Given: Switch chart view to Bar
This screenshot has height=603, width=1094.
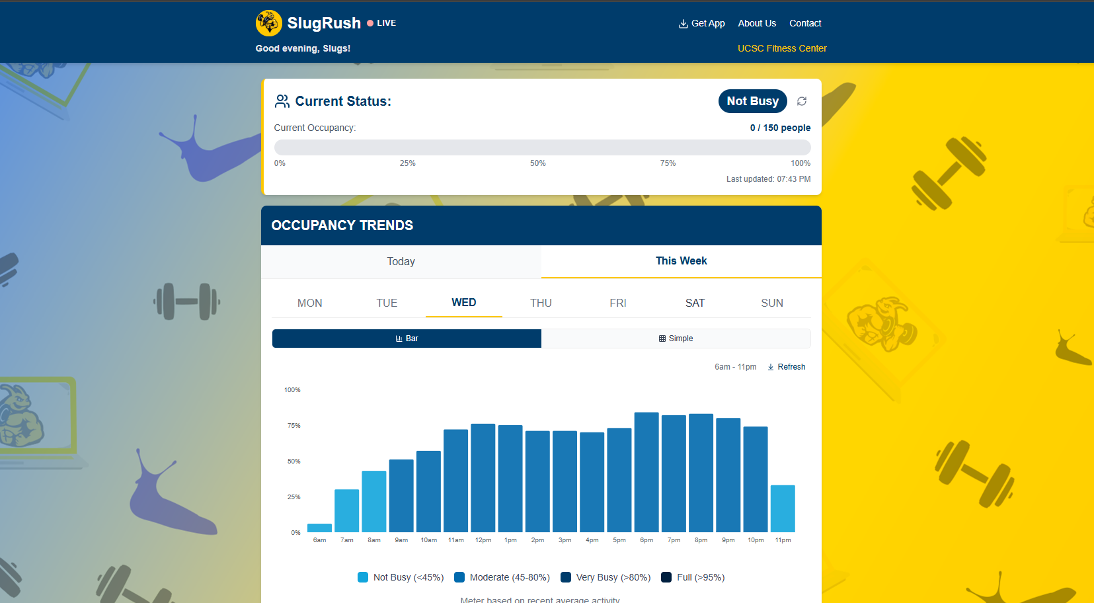Looking at the screenshot, I should [x=407, y=339].
